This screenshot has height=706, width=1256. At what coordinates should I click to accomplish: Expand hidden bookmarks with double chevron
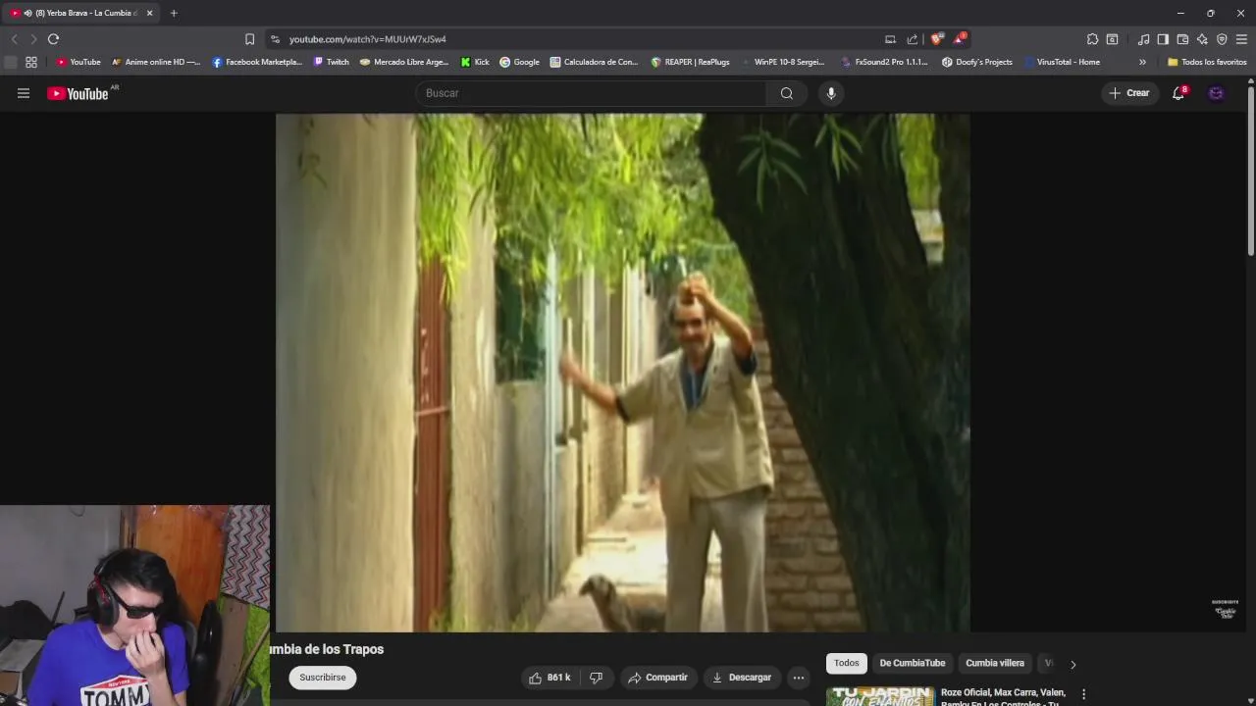1142,62
